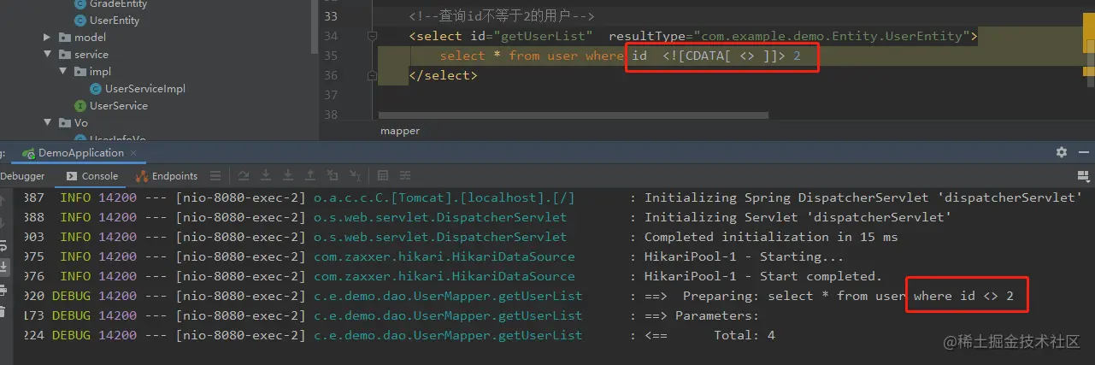
Task: Open UserServiceImpl class file
Action: 144,89
